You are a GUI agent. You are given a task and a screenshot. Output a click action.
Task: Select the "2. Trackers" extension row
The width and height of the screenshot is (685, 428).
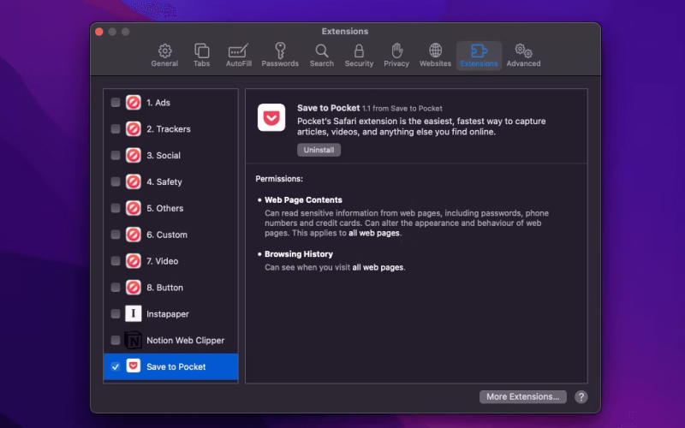[170, 129]
